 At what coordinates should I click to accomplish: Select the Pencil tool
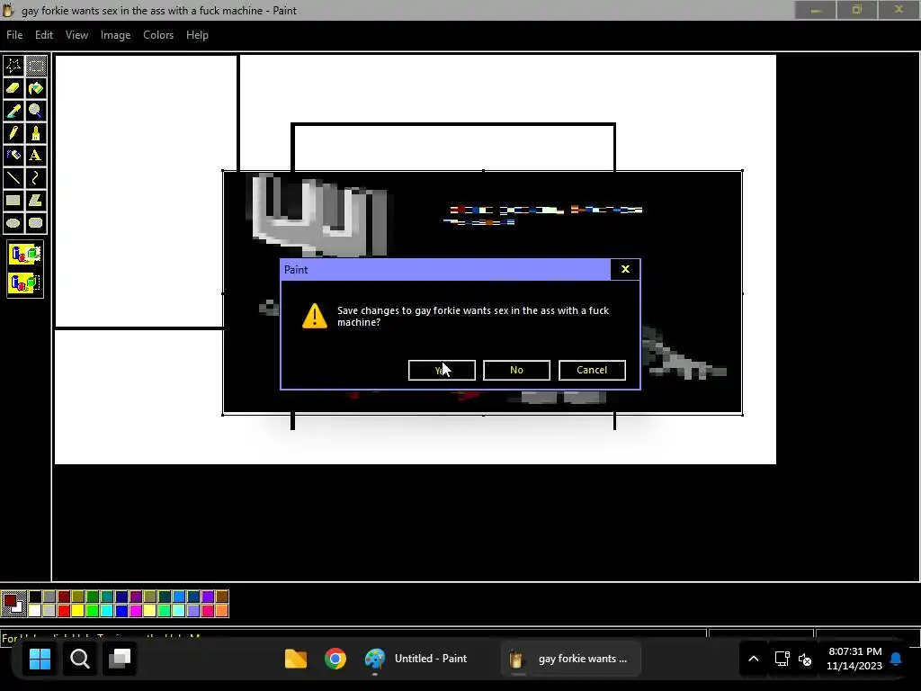coord(13,133)
